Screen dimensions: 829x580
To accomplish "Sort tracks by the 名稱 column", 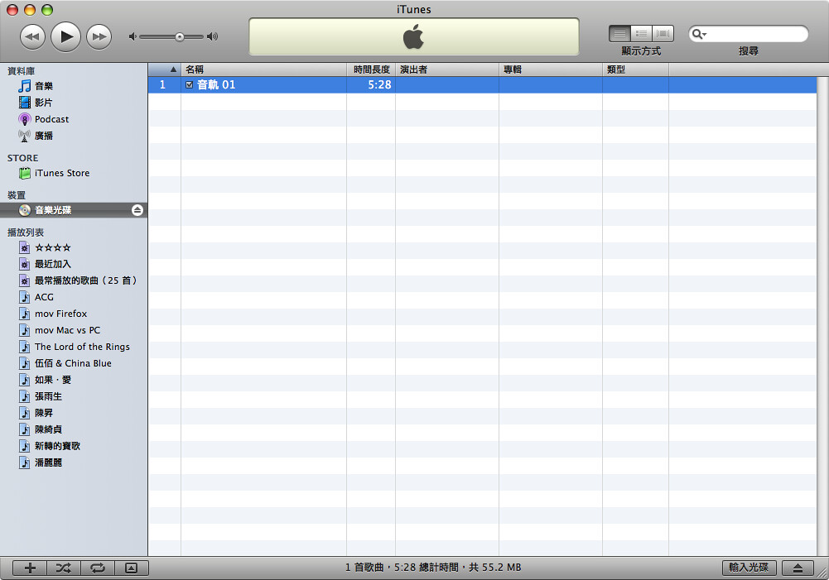I will click(x=263, y=70).
